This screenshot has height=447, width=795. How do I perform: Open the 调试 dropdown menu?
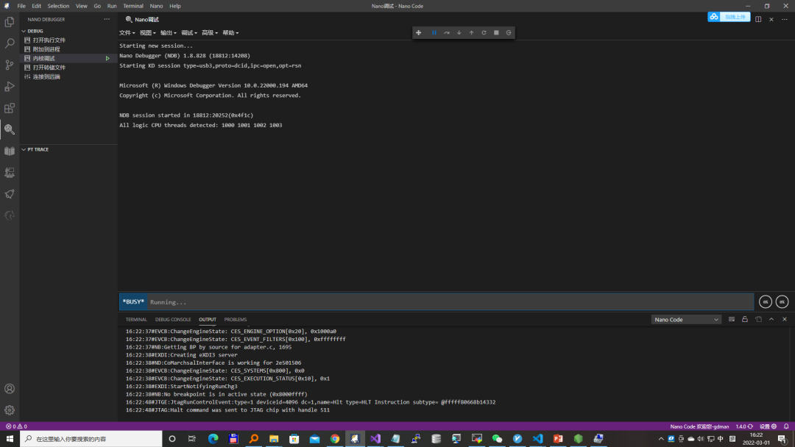click(x=189, y=33)
